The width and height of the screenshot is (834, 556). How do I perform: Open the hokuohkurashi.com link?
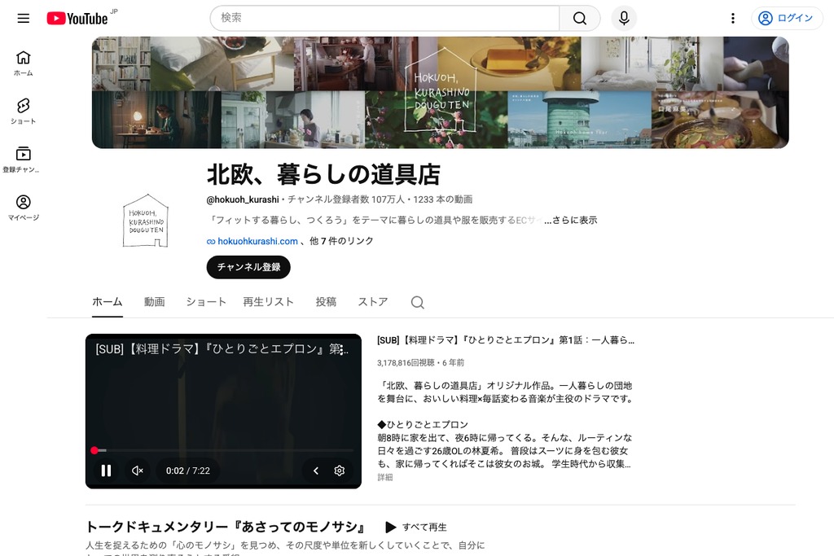(257, 241)
